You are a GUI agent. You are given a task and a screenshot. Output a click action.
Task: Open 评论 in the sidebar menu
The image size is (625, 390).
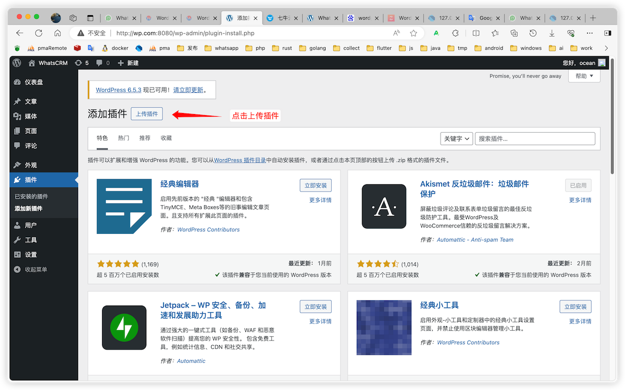click(44, 145)
